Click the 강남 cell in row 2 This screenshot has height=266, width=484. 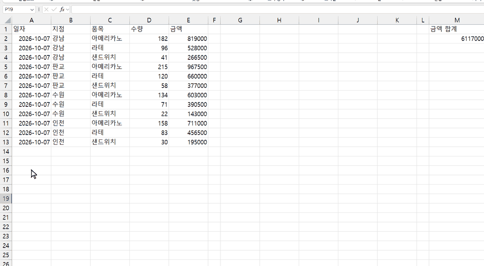click(71, 39)
